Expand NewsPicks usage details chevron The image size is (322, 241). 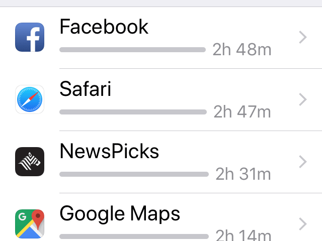[302, 162]
